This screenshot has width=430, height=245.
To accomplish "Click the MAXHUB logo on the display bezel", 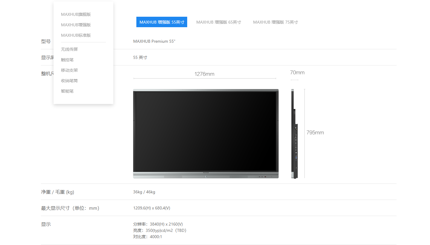I will coord(206,173).
